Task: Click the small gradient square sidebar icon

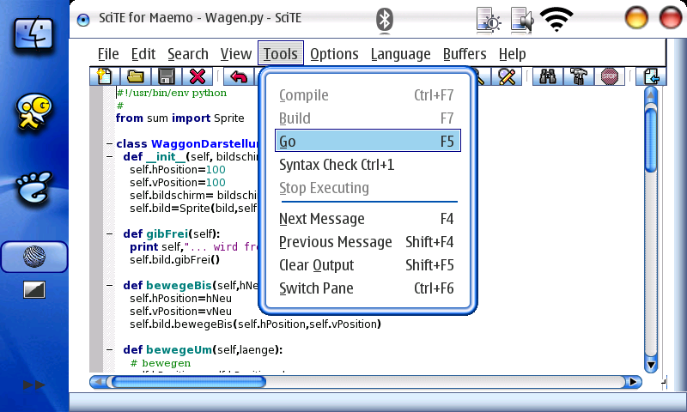Action: pyautogui.click(x=34, y=290)
